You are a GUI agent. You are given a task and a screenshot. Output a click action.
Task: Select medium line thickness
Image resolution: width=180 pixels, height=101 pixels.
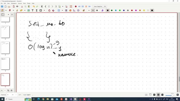coord(93,10)
